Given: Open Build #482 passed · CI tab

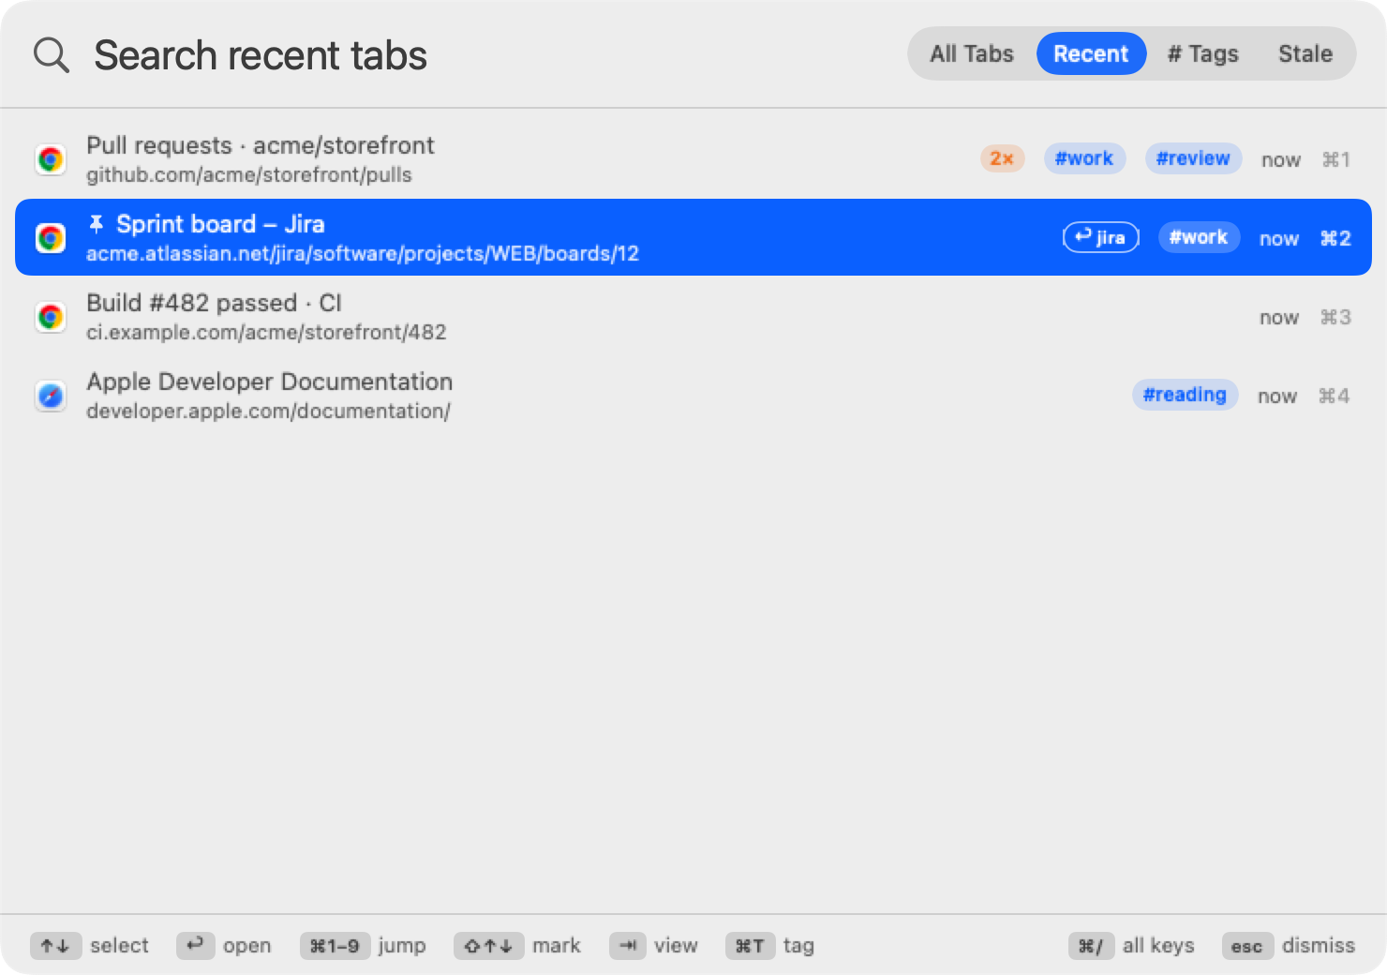Looking at the screenshot, I should 693,317.
